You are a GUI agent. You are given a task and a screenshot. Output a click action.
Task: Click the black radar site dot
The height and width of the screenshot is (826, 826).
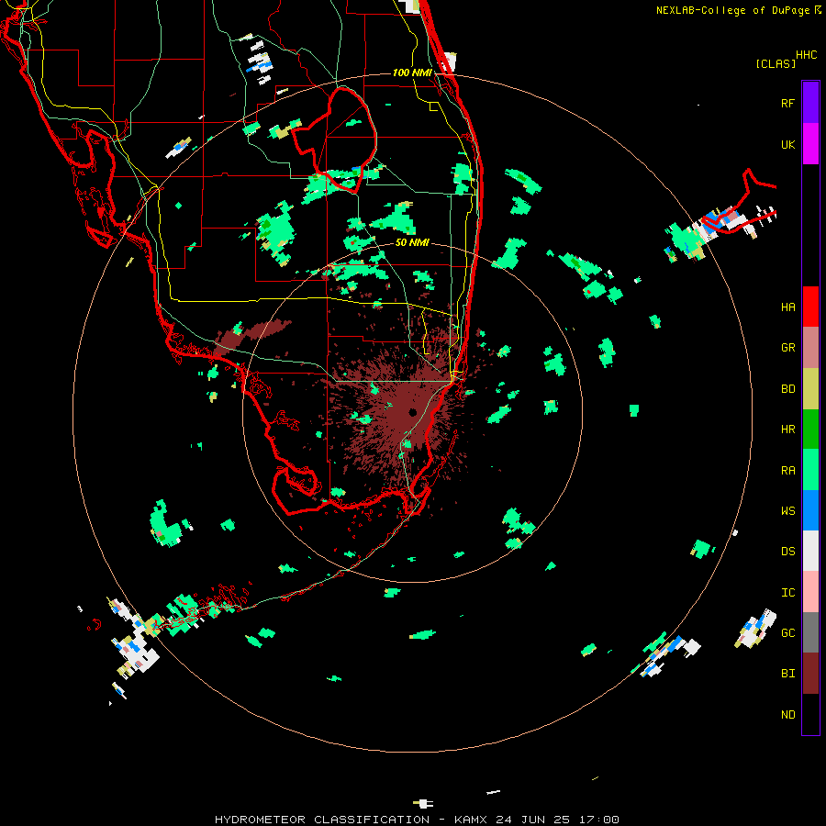click(x=412, y=412)
